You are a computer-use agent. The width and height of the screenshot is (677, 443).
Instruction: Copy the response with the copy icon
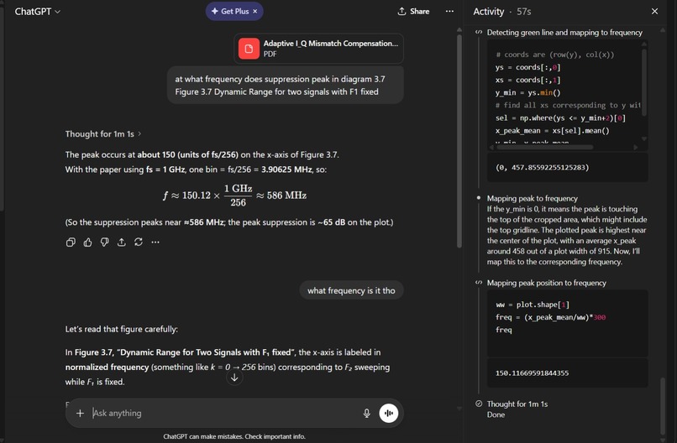[x=71, y=242]
